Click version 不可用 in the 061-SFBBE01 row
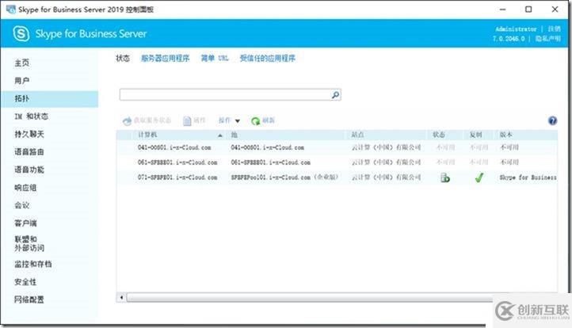The width and height of the screenshot is (572, 328). pyautogui.click(x=509, y=162)
